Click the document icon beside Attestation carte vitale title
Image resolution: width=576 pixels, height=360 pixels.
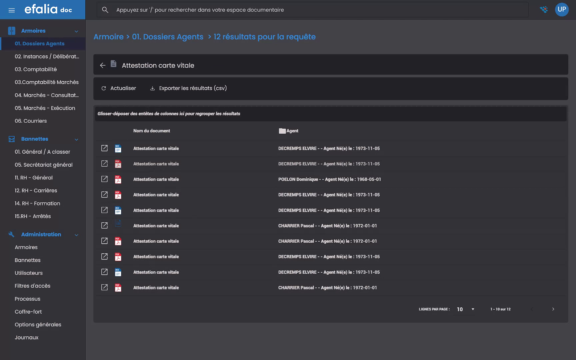pyautogui.click(x=114, y=64)
